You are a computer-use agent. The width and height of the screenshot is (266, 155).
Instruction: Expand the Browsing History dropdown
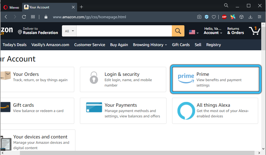click(150, 45)
